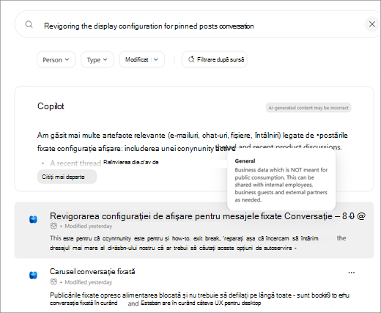Click the Publicările fixate opresc snippet text
The image size is (381, 313).
[x=199, y=299]
